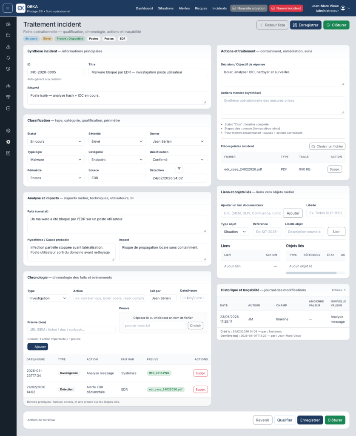Click the Actions menées synthèse text area
356x436 pixels.
click(283, 106)
